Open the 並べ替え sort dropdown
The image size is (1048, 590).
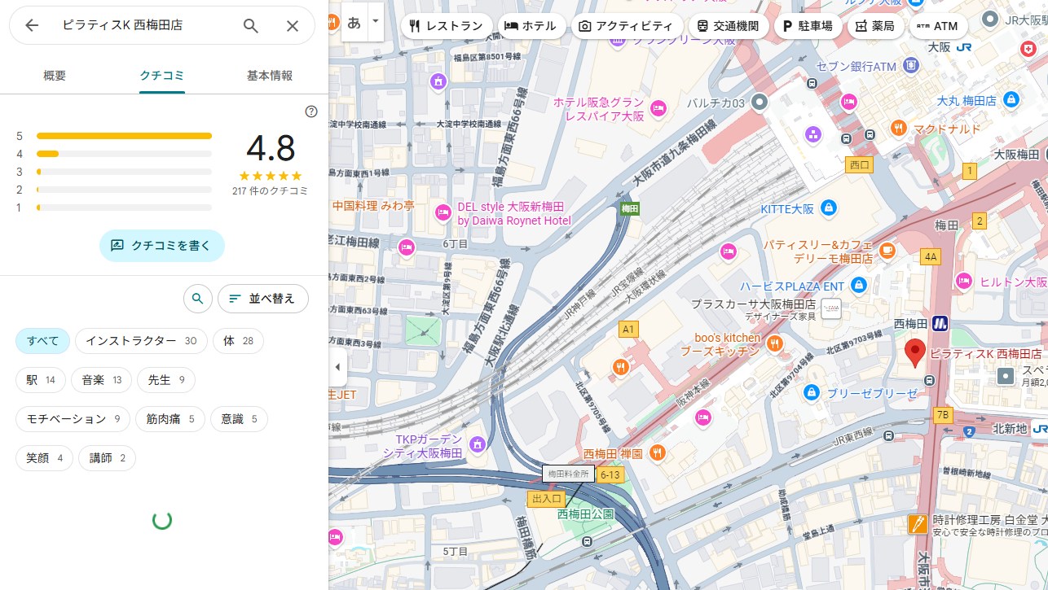tap(262, 299)
